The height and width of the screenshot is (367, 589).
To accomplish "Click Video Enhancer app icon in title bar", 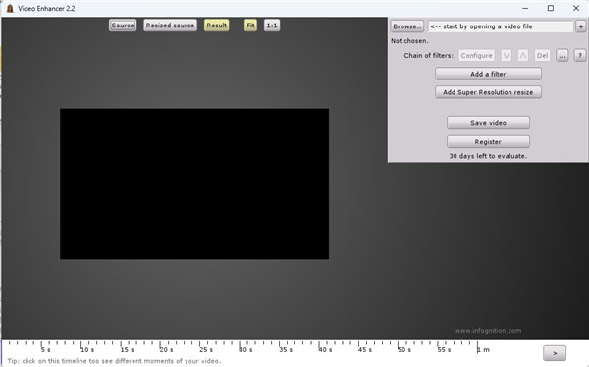I will pos(10,8).
